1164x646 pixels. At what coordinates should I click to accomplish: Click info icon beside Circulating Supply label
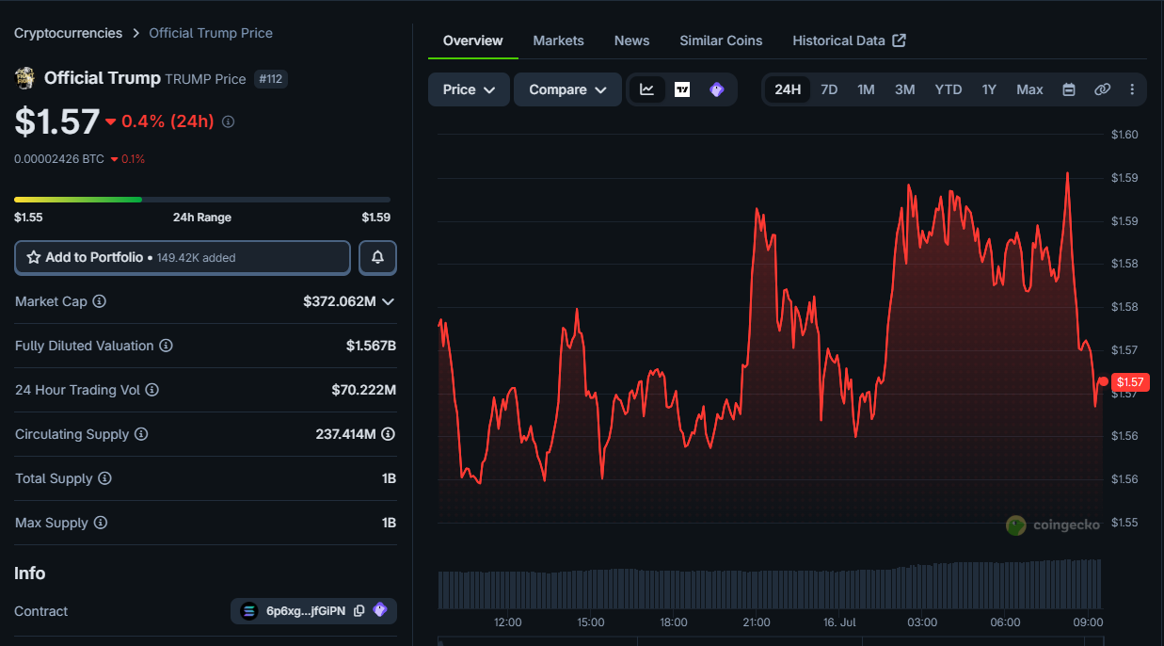141,434
